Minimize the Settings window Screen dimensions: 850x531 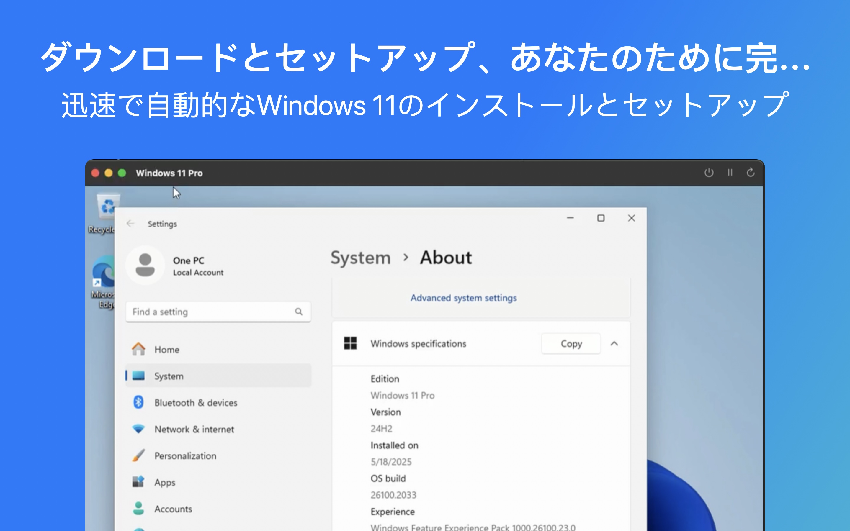[x=570, y=218]
